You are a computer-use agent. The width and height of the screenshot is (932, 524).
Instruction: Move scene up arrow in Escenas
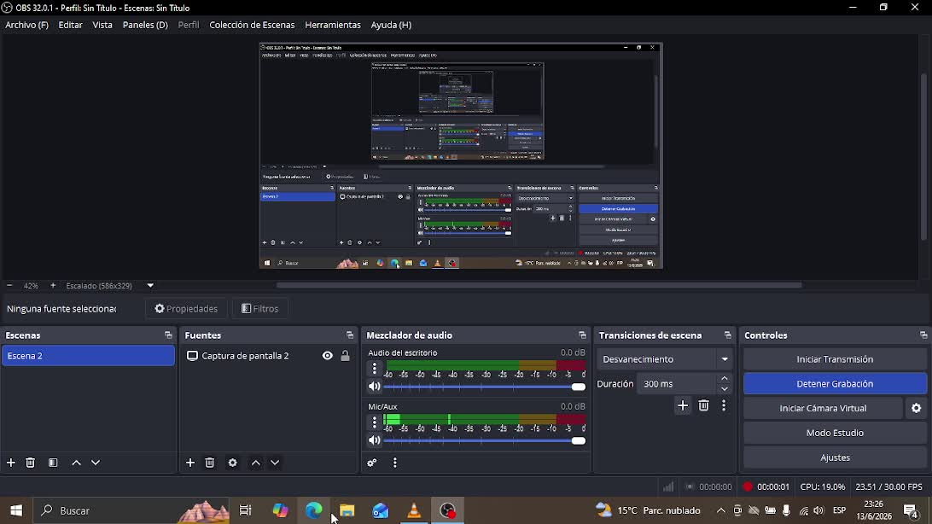tap(76, 463)
